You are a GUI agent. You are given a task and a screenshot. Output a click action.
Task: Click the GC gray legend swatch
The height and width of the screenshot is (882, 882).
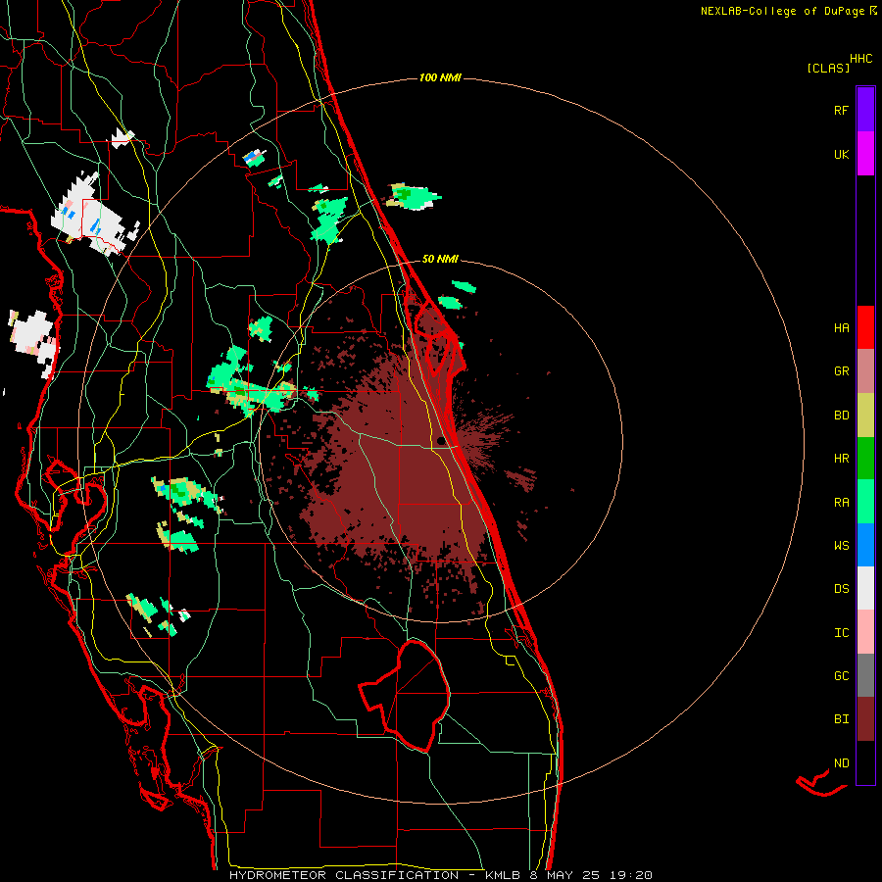[x=865, y=675]
